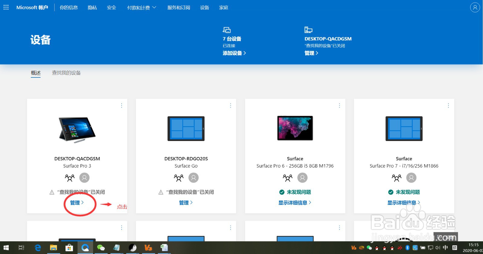Open the 隐私 menu item

(92, 8)
